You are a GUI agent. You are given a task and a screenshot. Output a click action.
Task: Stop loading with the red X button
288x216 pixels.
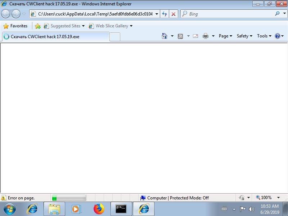173,14
